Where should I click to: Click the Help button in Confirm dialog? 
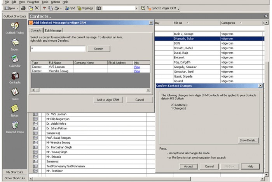[x=250, y=166]
